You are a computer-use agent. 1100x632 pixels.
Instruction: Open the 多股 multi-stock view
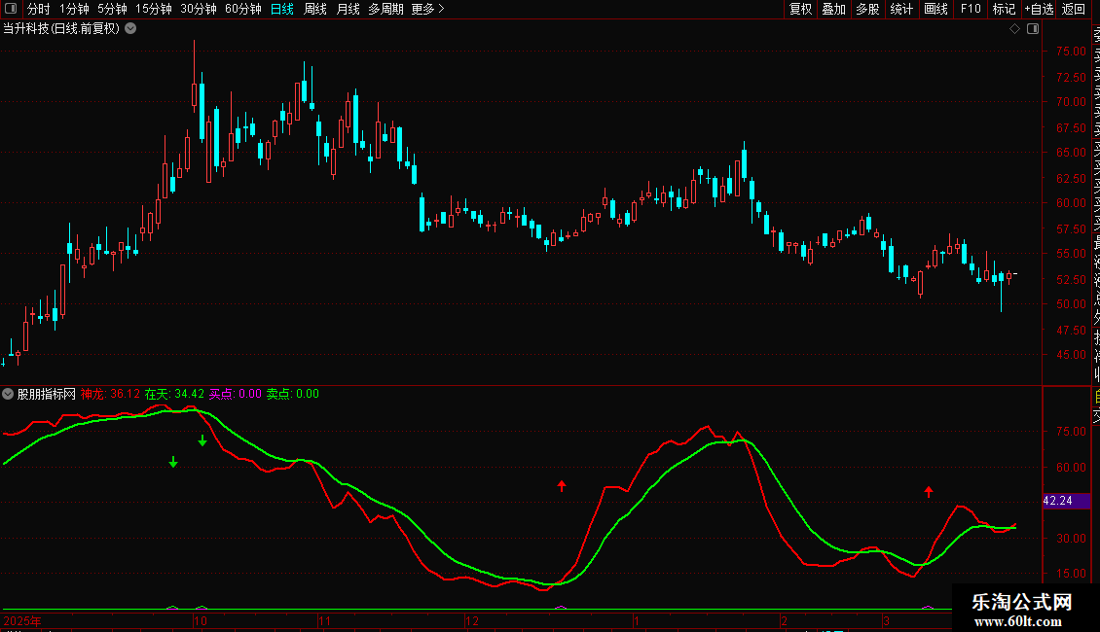click(x=867, y=9)
